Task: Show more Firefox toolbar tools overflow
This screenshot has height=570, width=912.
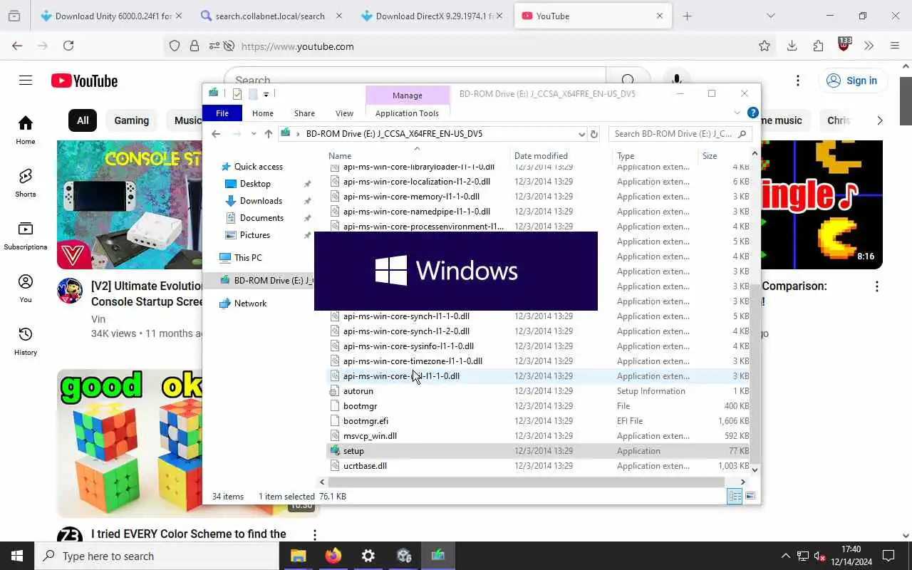Action: pos(869,46)
